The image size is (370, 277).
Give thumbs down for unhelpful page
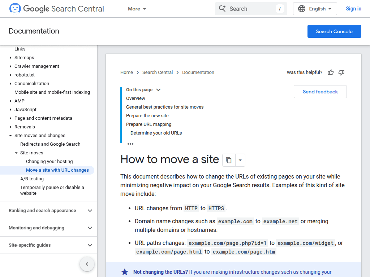point(341,72)
